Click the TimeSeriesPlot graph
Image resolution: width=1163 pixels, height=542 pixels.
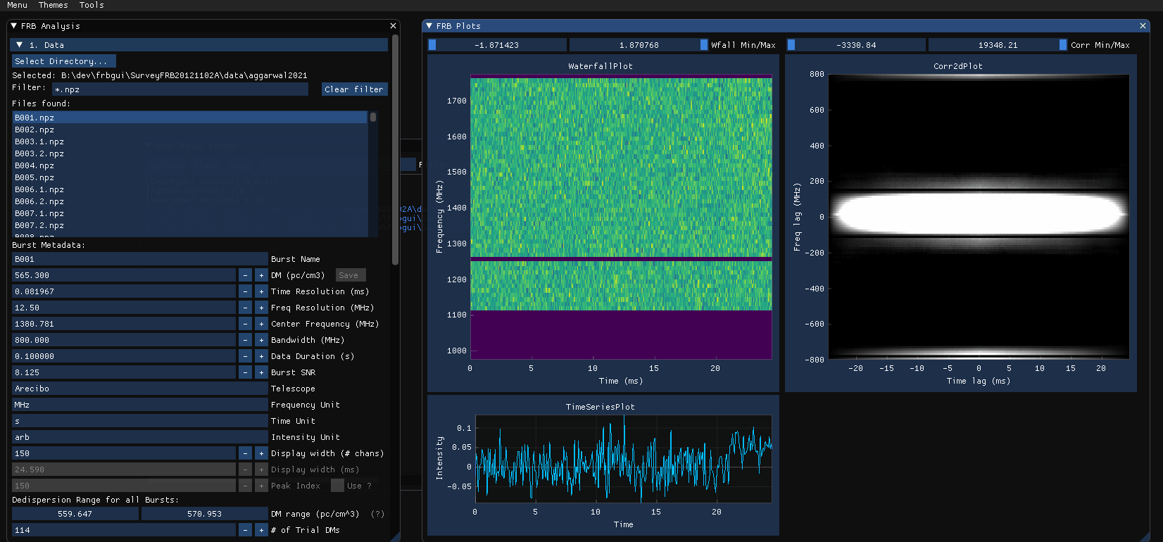click(623, 458)
